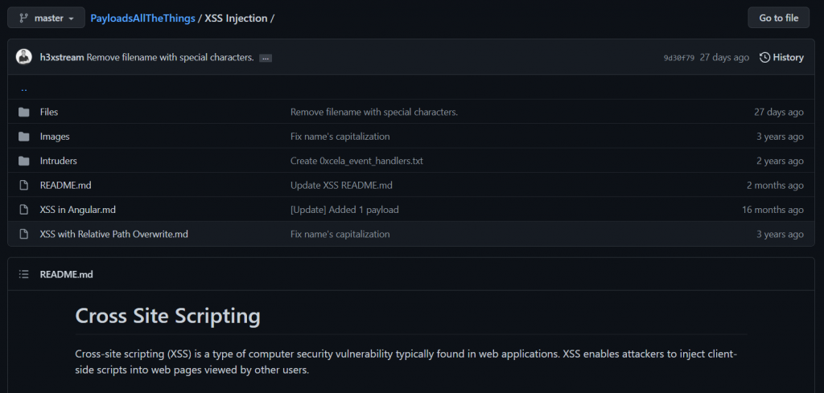This screenshot has width=824, height=393.
Task: Click the XSS in Angular.md file icon
Action: tap(23, 209)
